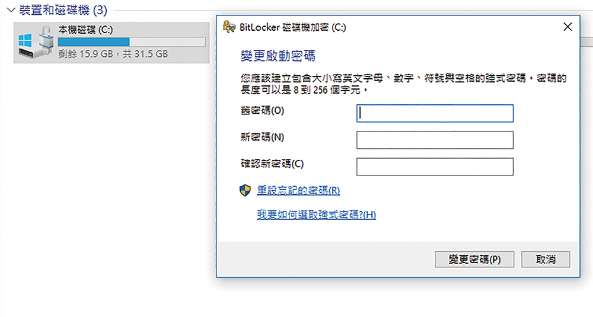Click into the 新密碼(N) field
Viewport: 593px width, 317px height.
click(435, 140)
